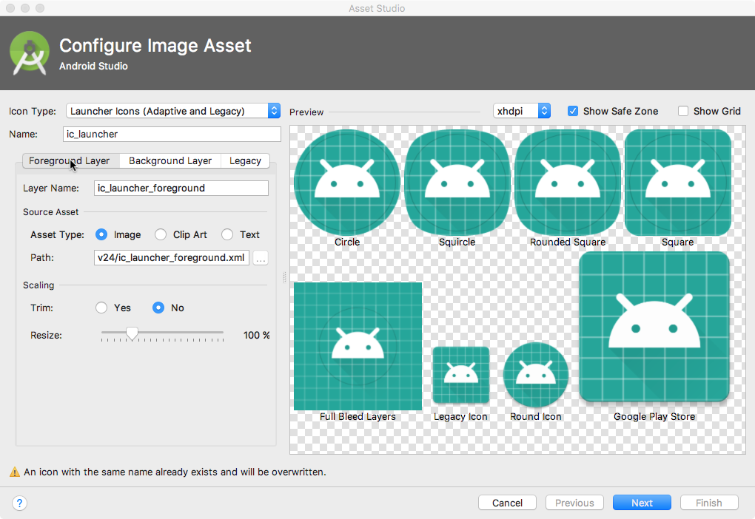Set Trim to Yes

[x=102, y=308]
